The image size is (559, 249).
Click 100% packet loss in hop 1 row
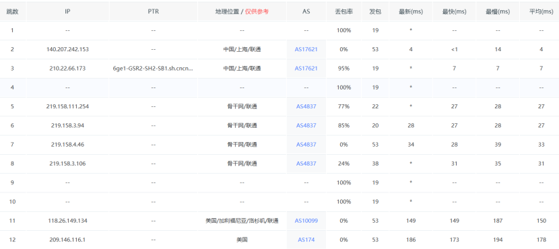point(343,31)
